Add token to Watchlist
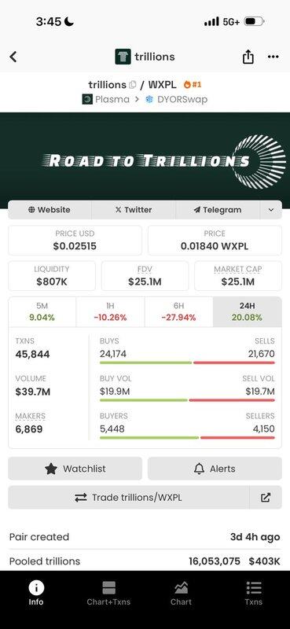 75,469
